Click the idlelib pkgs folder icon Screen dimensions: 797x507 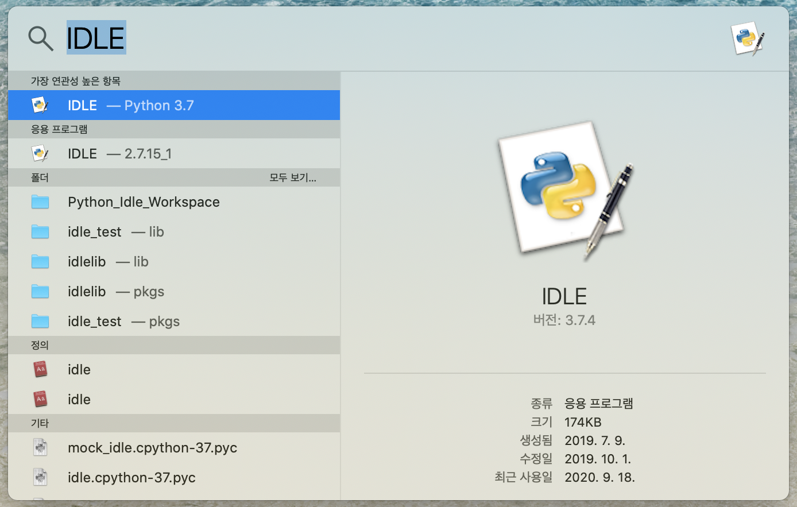[40, 291]
